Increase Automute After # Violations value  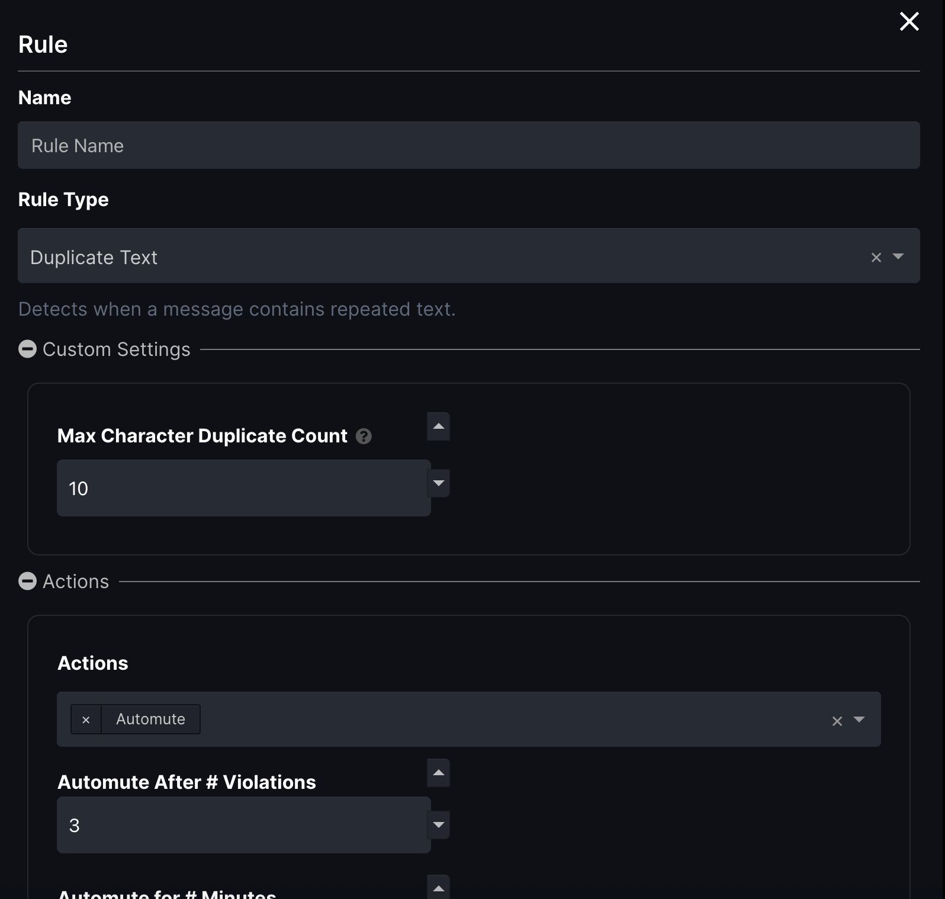point(439,773)
